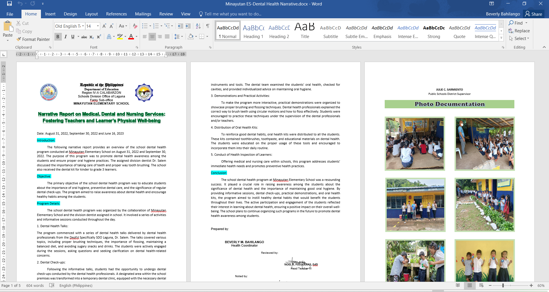
Task: Click the school building photo thumbnail
Action: point(415,205)
